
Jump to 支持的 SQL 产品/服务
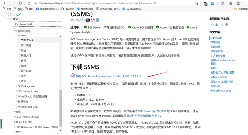223,73
